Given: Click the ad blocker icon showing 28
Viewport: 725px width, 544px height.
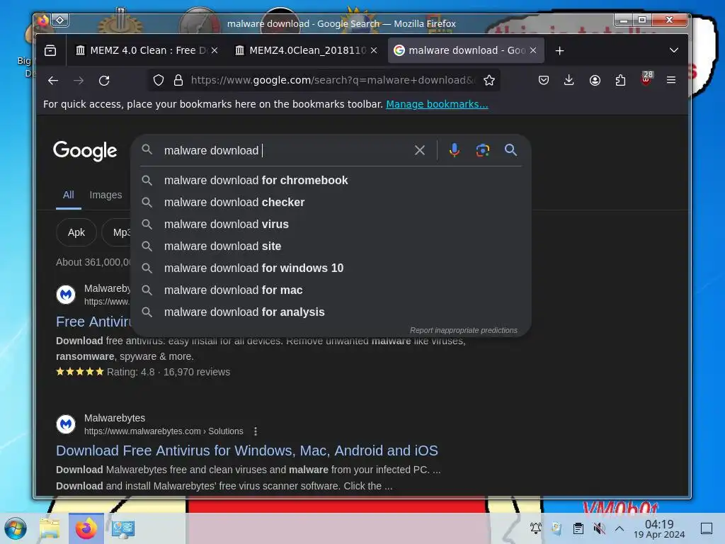Looking at the screenshot, I should (646, 79).
